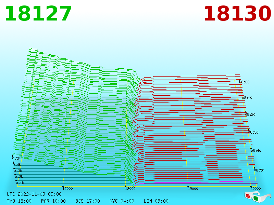Click the PAR 10:00 clock
Screen dimensions: 274x205
pos(53,201)
